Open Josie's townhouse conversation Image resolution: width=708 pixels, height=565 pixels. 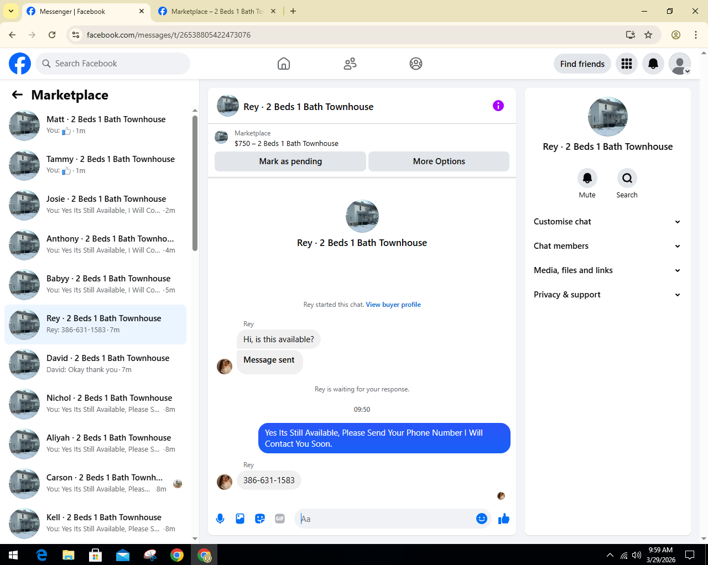pos(95,205)
